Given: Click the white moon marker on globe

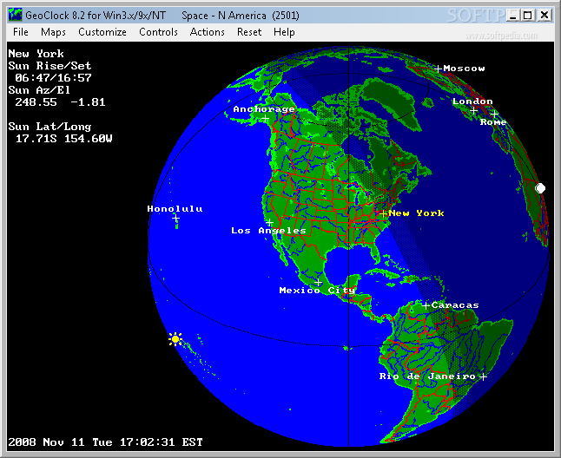Looking at the screenshot, I should tap(540, 188).
